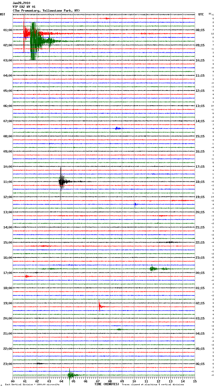Click the minute 05 tick label
215x388 pixels.
(73, 381)
